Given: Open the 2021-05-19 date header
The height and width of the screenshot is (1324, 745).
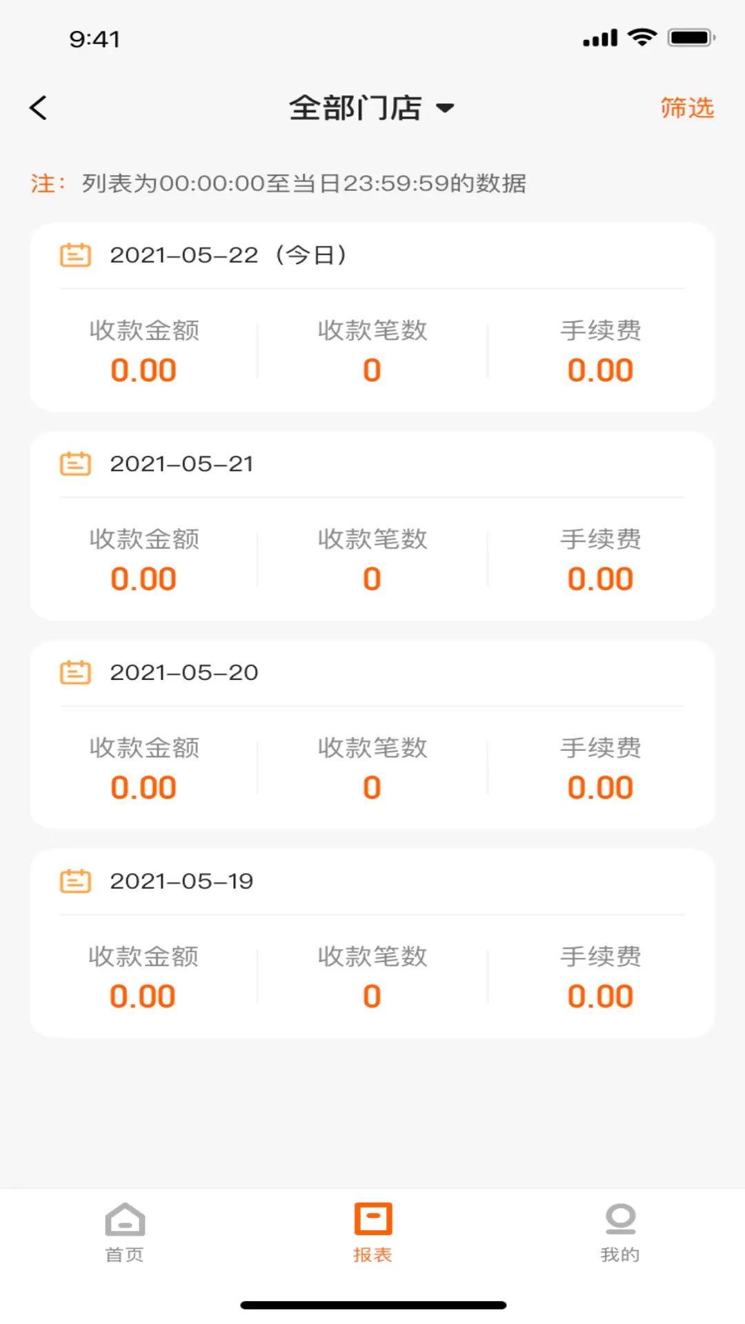Looking at the screenshot, I should click(181, 881).
